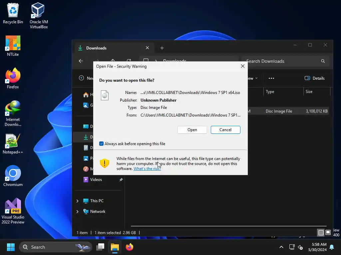Select Music in Explorer's navigation pane
The width and height of the screenshot is (341, 255).
88,169
